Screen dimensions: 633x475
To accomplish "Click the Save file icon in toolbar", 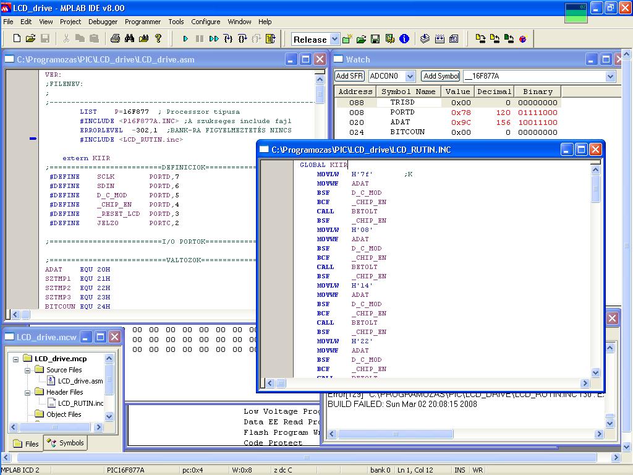I will 45,38.
